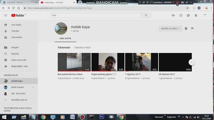Open the Windows Start button
The image size is (214, 120).
[4, 117]
